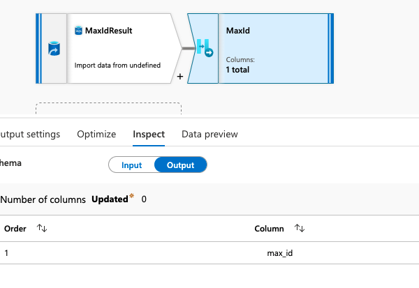This screenshot has height=288, width=419.
Task: Click the SQL dataset icon beside MaxIdResult
Action: pyautogui.click(x=78, y=31)
